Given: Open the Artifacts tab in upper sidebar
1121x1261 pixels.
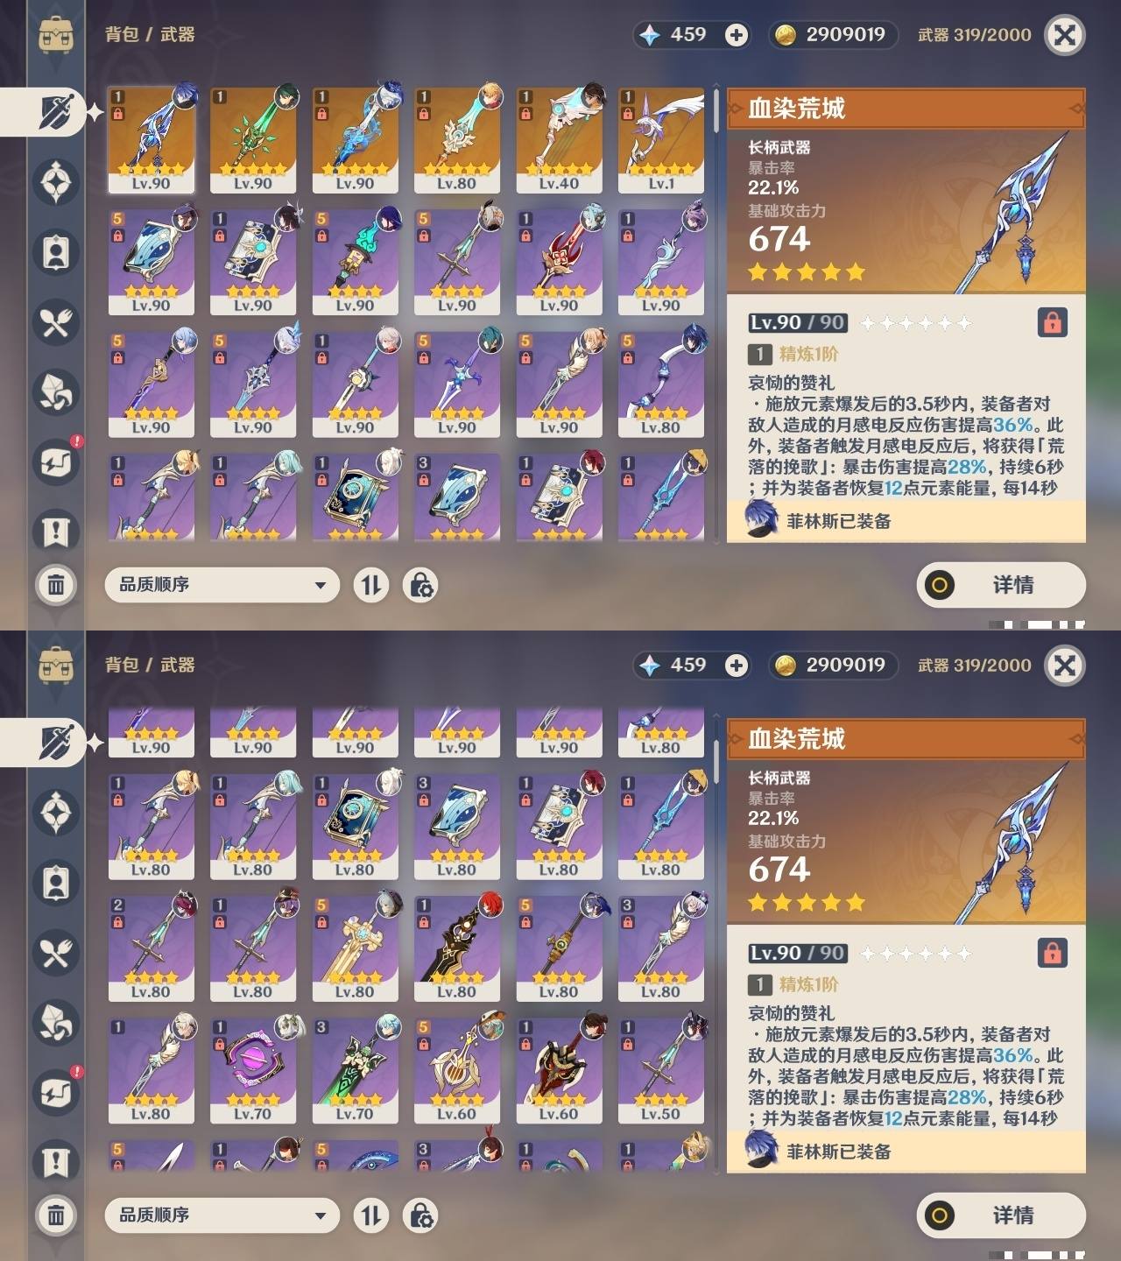Looking at the screenshot, I should (x=56, y=182).
